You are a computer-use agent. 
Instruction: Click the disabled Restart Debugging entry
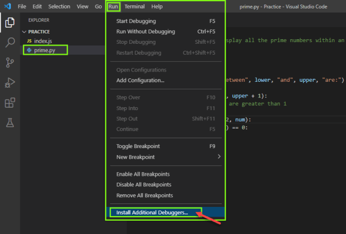(166, 52)
